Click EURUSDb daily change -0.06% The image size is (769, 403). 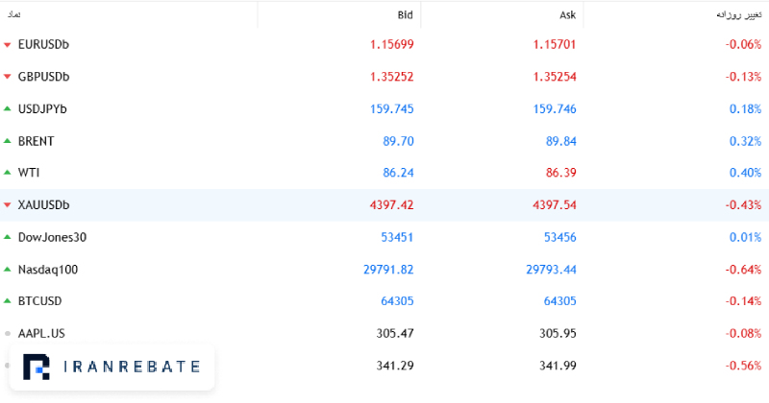(x=743, y=44)
